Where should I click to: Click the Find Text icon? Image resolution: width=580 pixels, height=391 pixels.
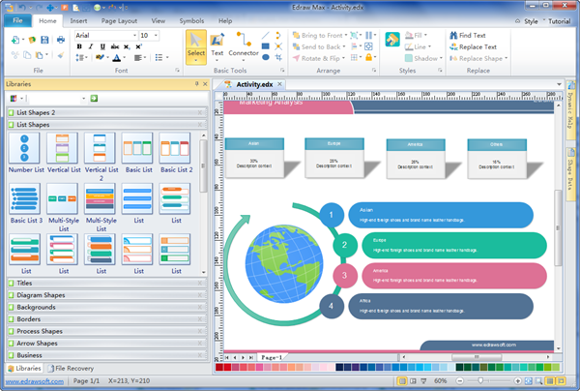pos(453,35)
